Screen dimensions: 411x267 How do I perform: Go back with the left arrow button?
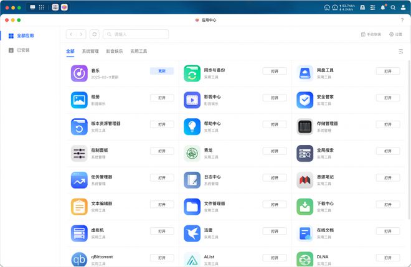click(x=71, y=34)
